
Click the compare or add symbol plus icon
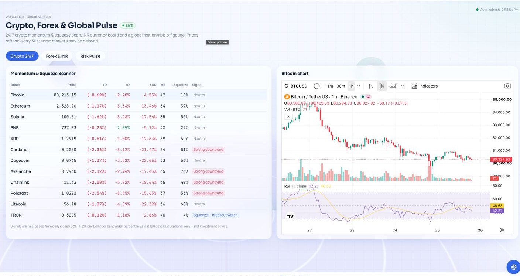[317, 86]
